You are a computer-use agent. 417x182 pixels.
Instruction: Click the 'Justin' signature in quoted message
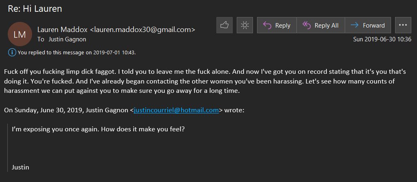[x=20, y=167]
